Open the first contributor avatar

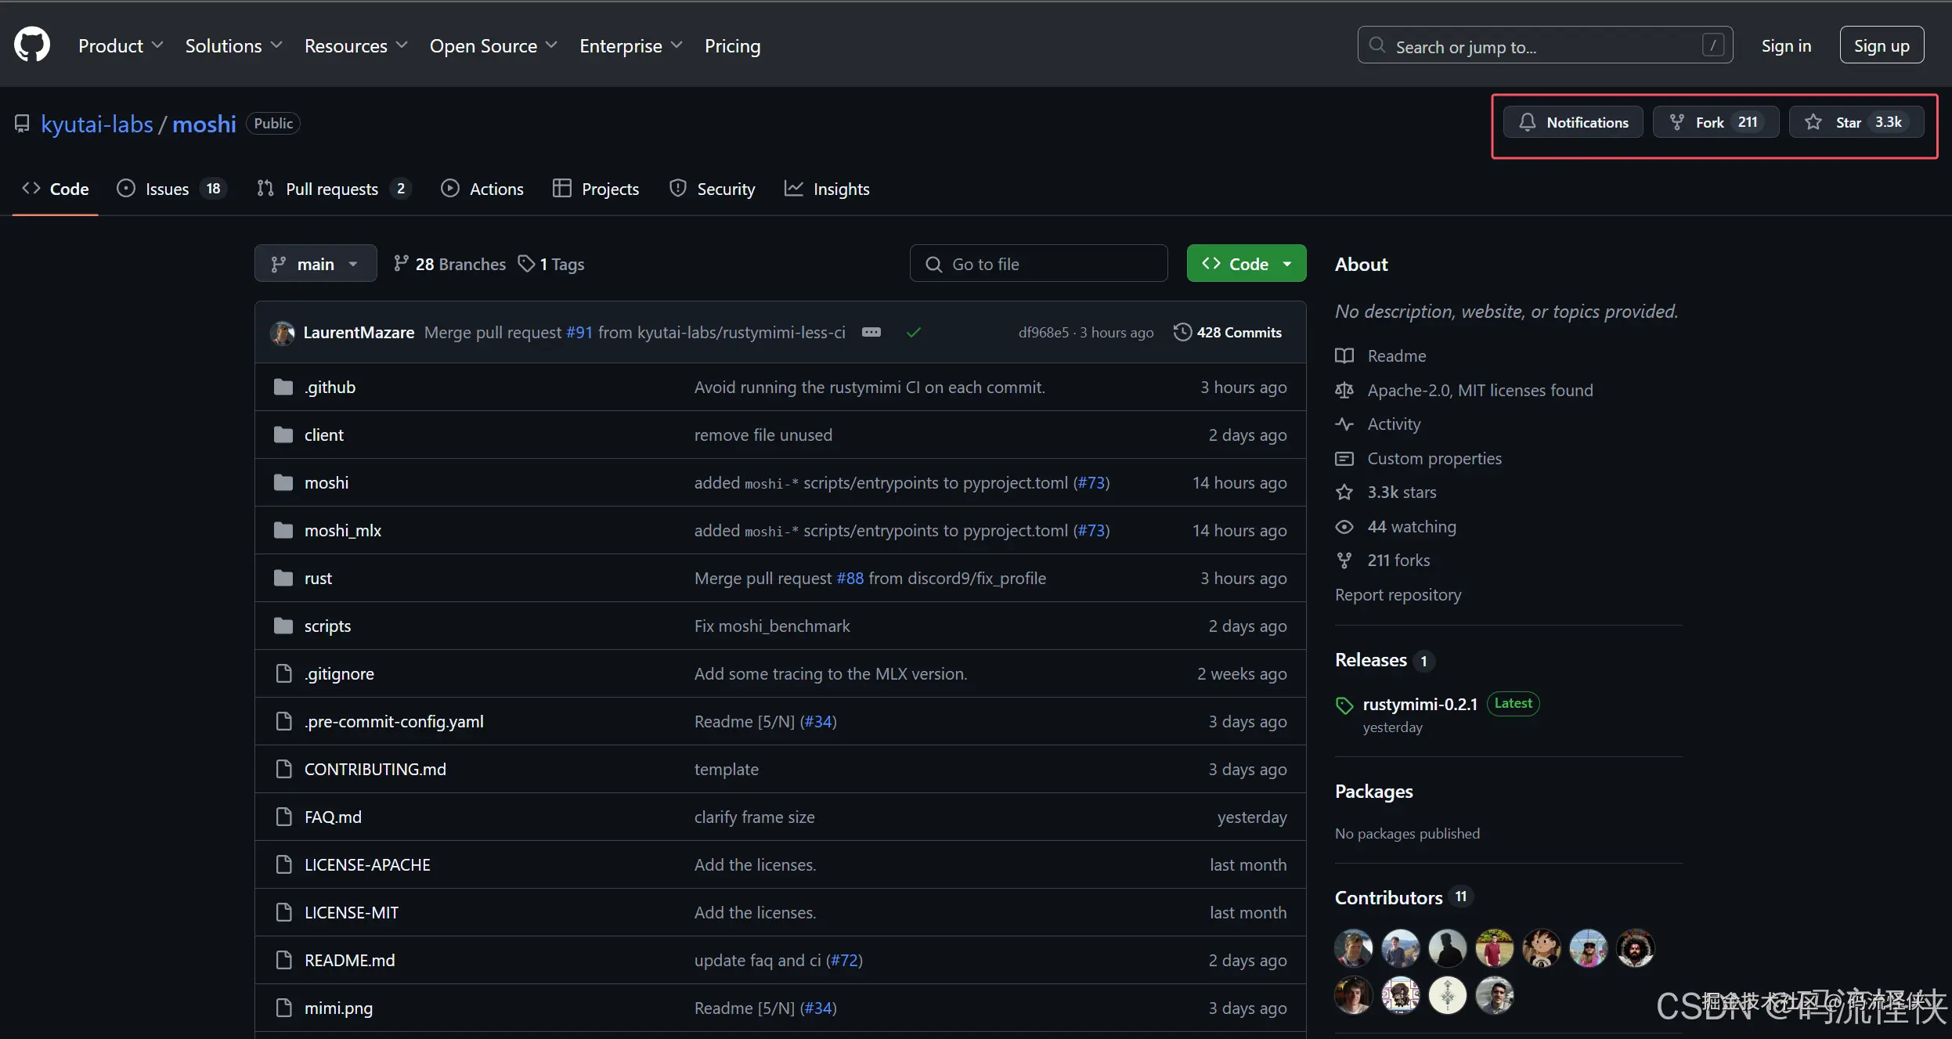1353,948
